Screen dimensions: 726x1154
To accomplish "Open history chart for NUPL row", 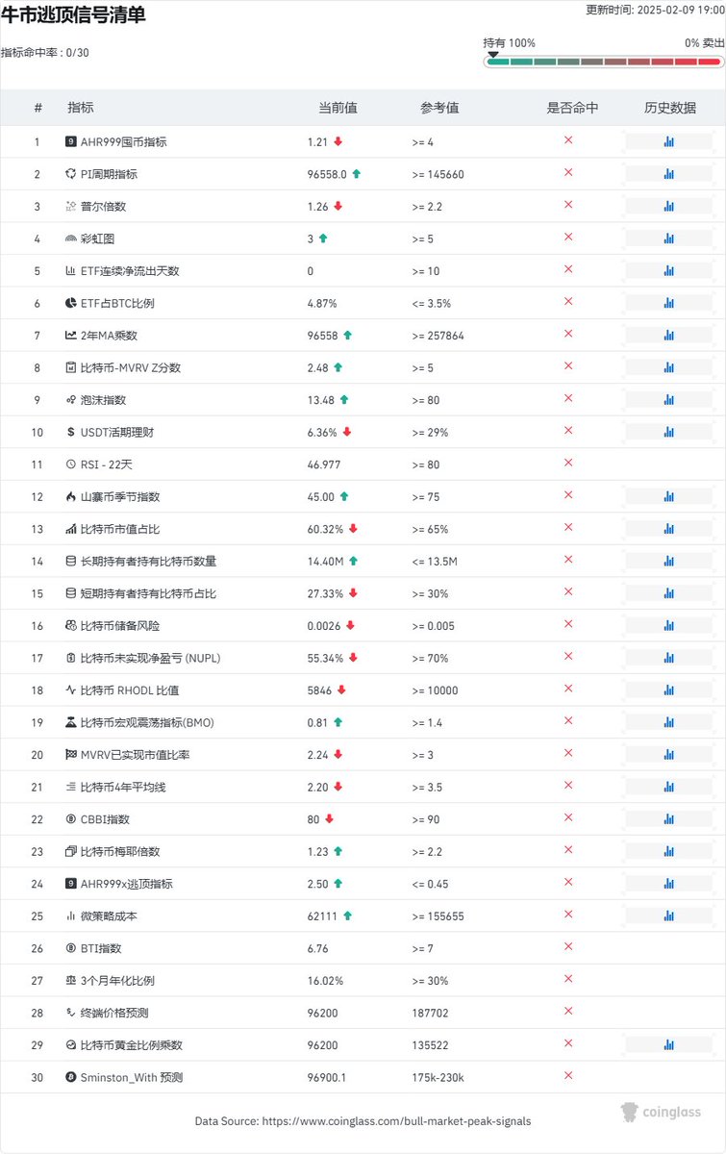I will point(668,658).
